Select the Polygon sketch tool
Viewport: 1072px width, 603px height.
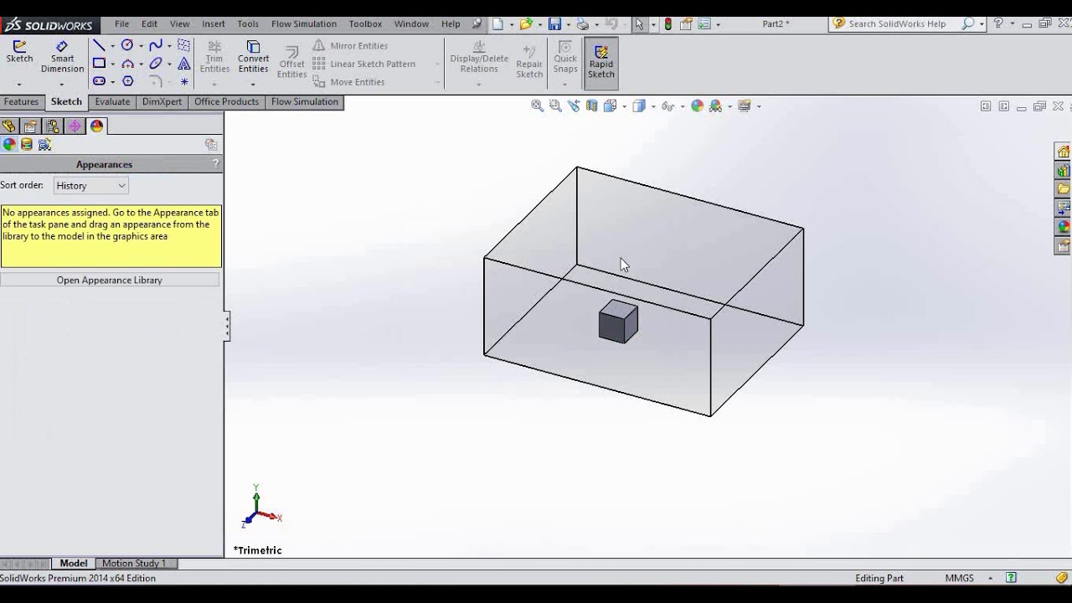[x=127, y=81]
